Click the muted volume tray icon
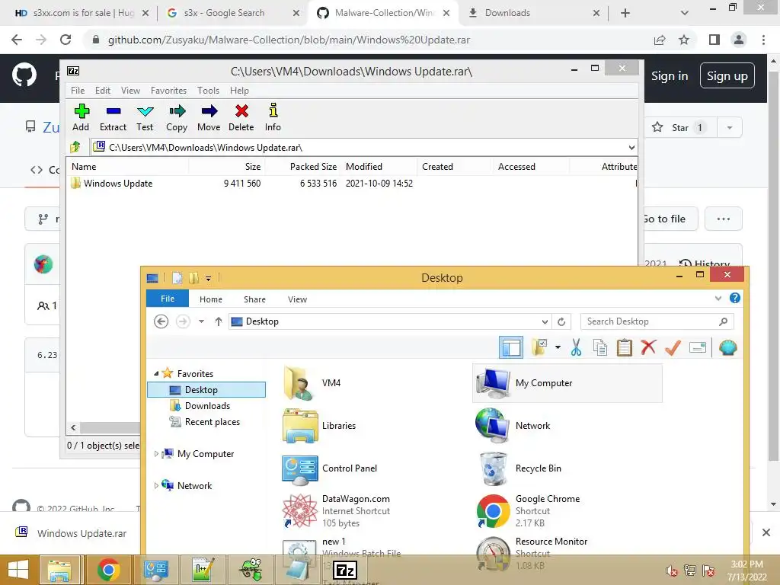The image size is (780, 585). (671, 571)
